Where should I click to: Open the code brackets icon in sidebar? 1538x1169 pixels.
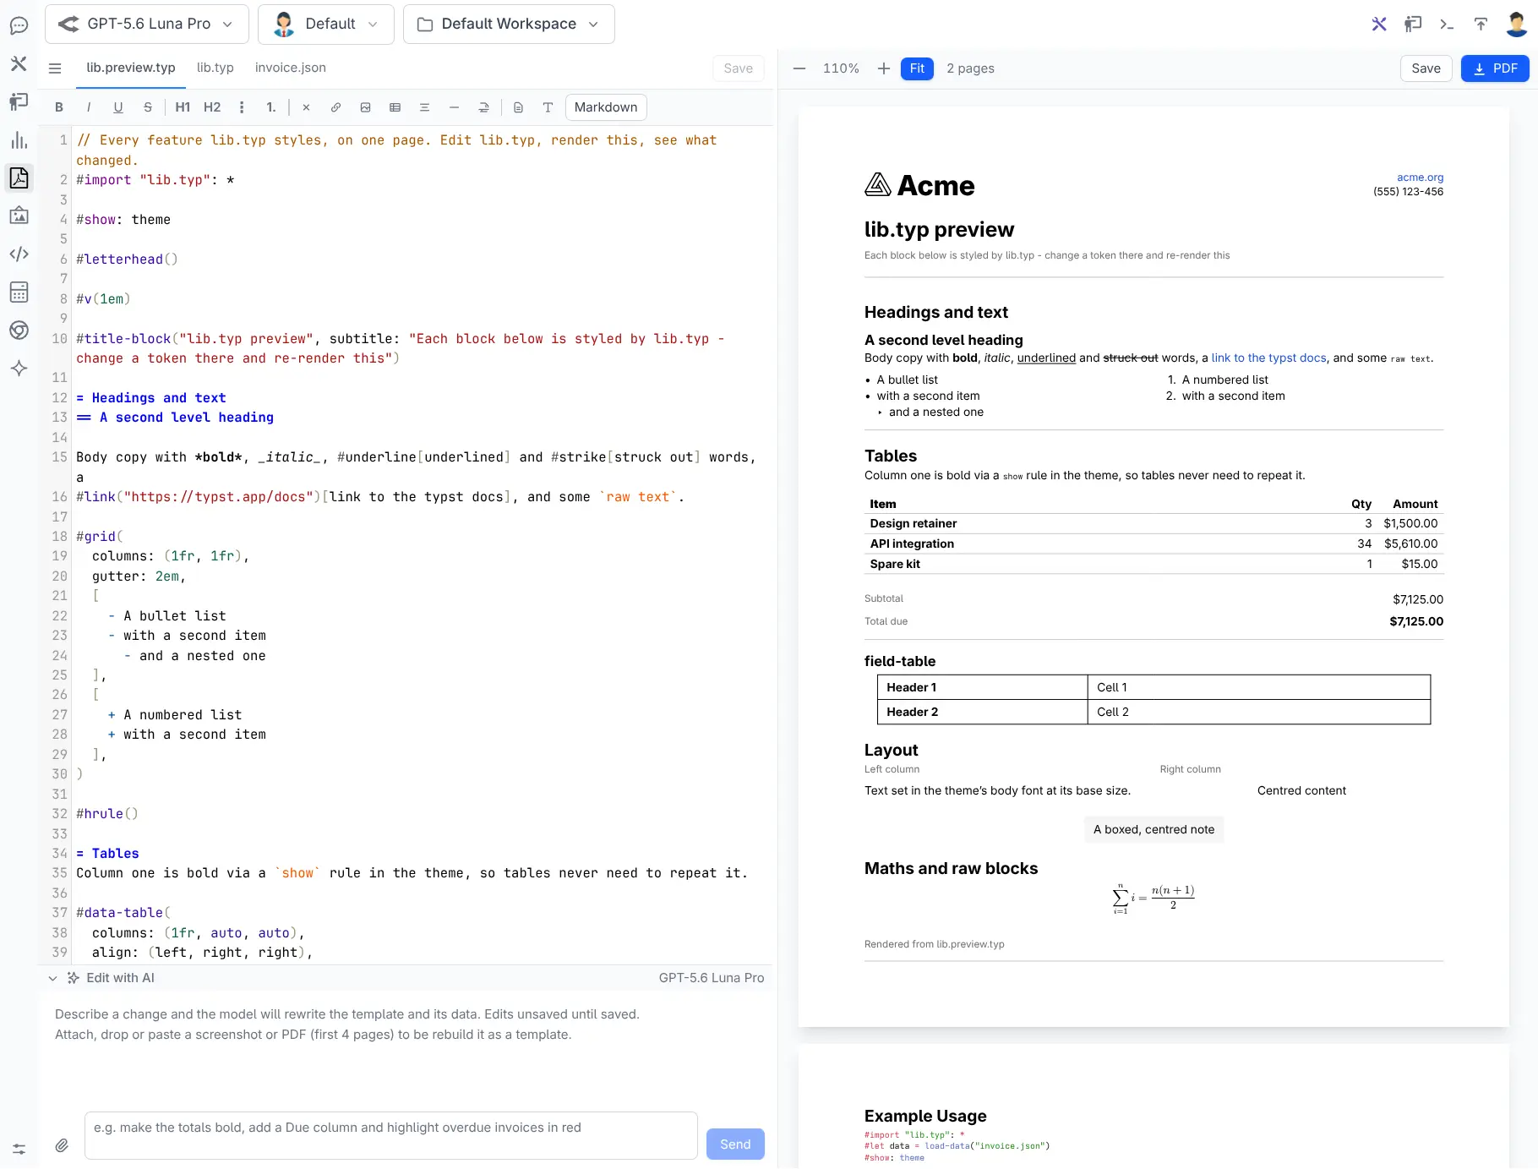[19, 254]
